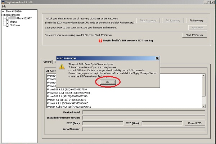This screenshot has width=216, height=144.
Task: Select iPhone3GS 5.1 (9B176) SHSH entry
Action: [67, 96]
